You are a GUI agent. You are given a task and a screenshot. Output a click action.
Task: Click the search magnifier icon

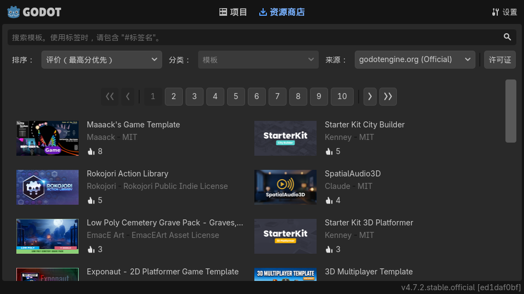pyautogui.click(x=507, y=37)
